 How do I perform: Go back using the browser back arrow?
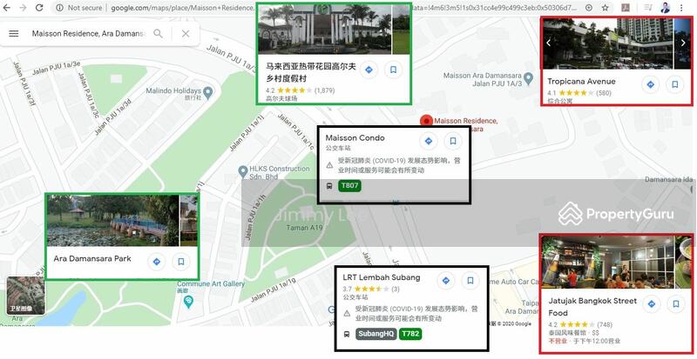[7, 8]
